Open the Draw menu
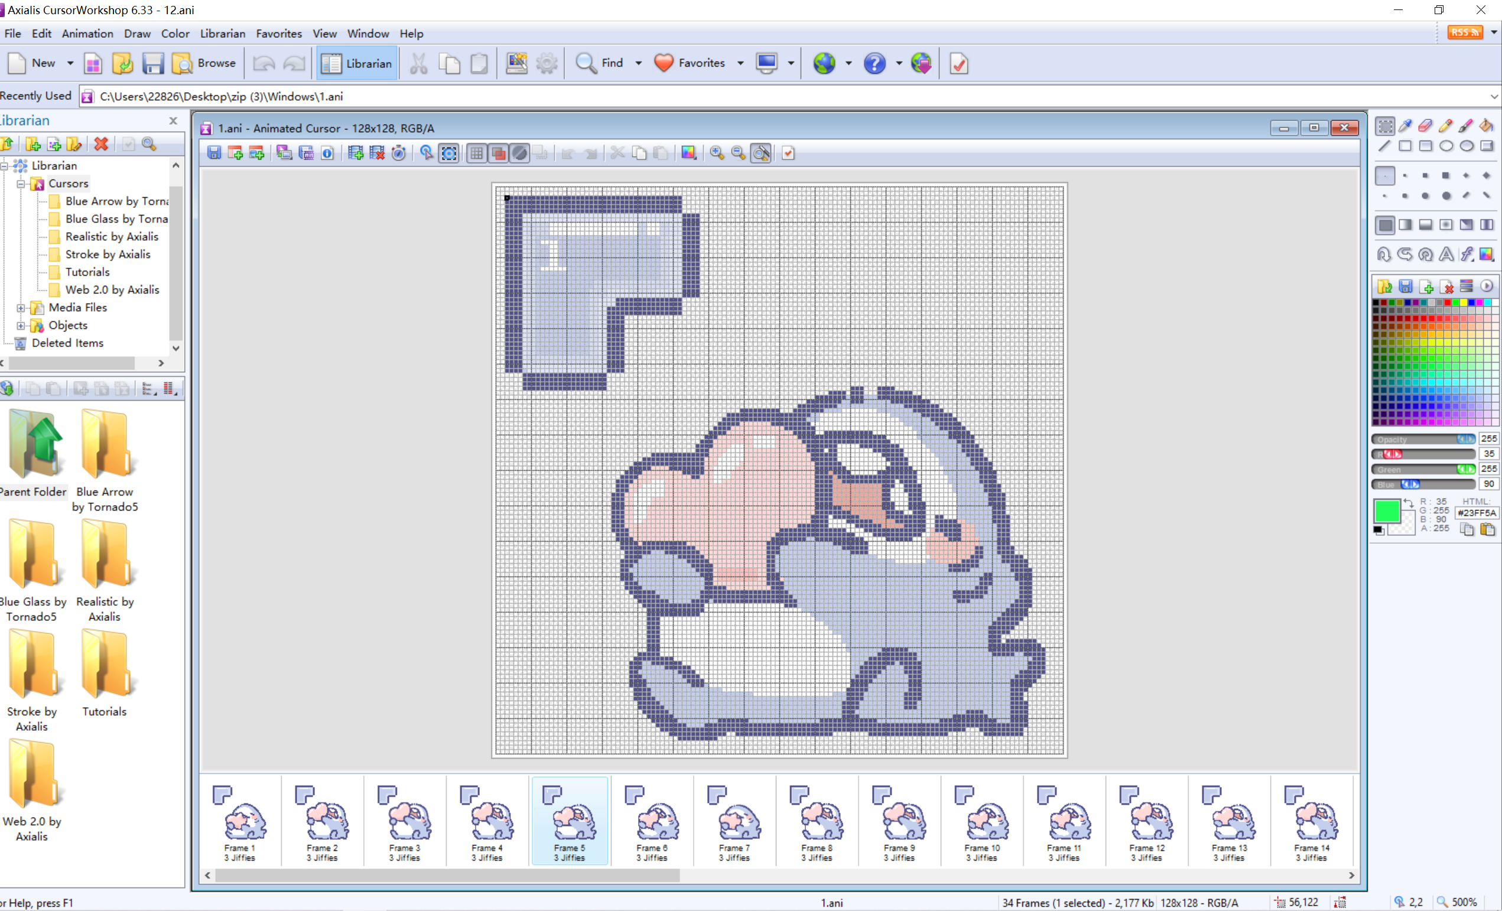Screen dimensions: 1502x911 click(137, 34)
